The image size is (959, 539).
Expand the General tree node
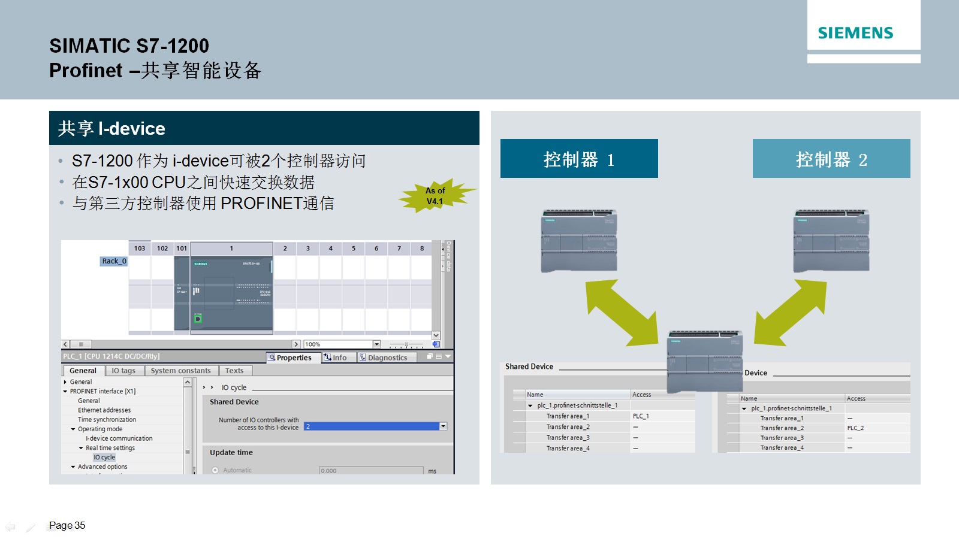[65, 382]
